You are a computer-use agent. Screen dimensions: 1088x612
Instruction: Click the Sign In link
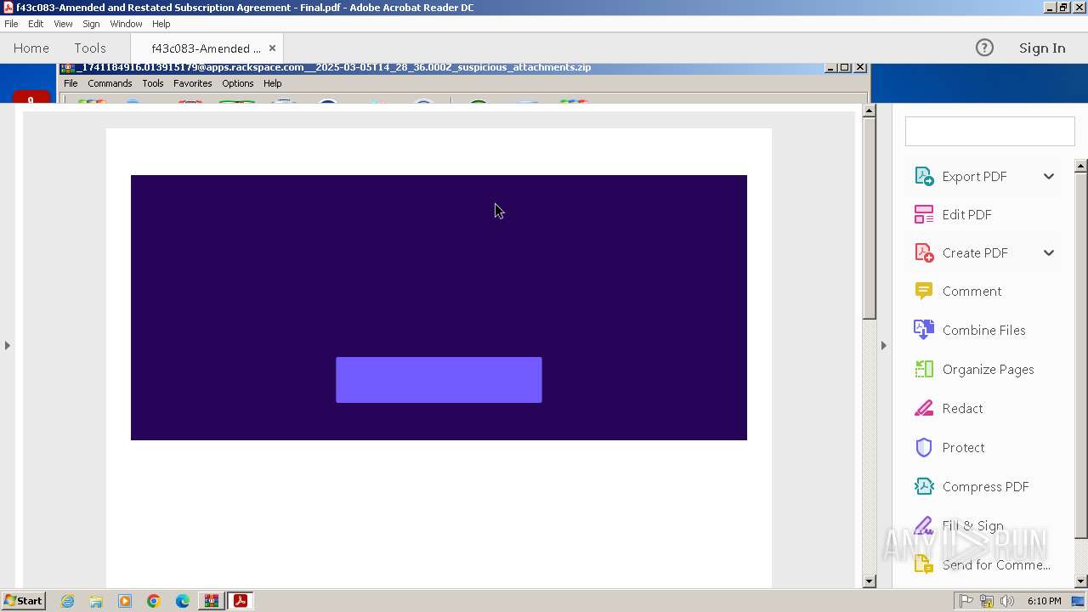1042,48
